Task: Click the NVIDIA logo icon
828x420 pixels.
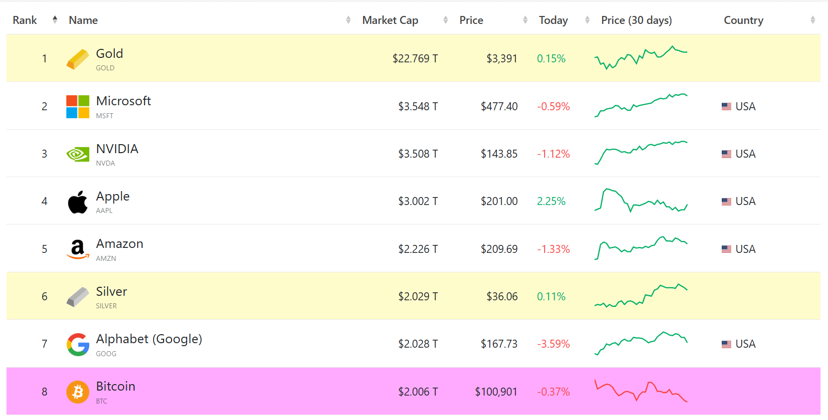Action: (x=78, y=154)
